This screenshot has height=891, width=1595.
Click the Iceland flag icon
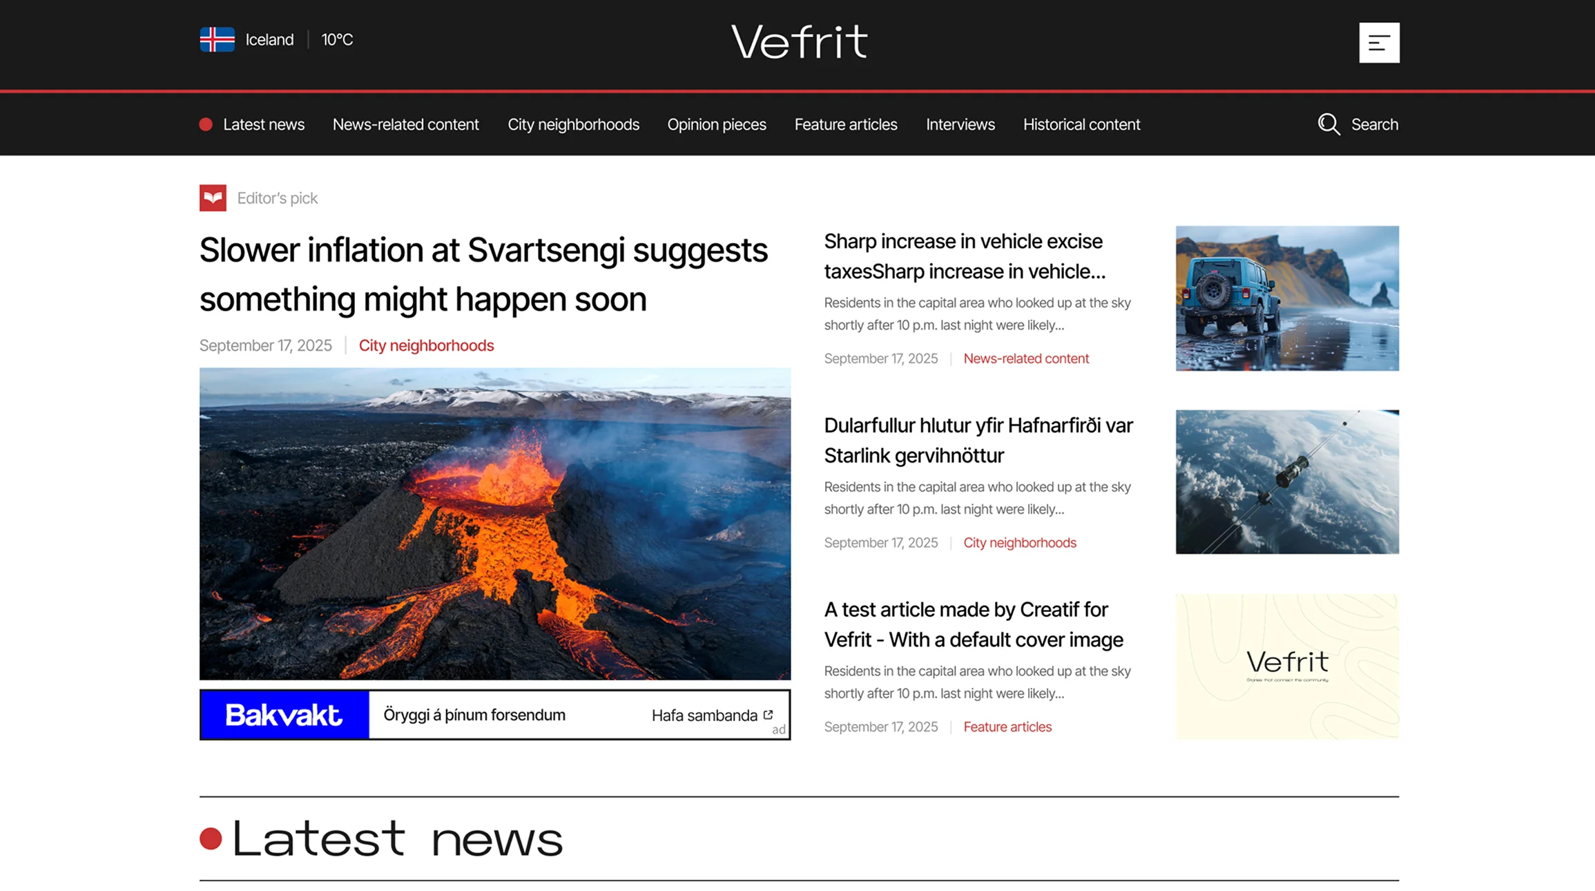[x=217, y=39]
